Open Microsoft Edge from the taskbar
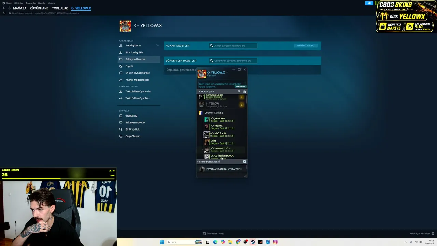The width and height of the screenshot is (437, 246). (x=215, y=242)
